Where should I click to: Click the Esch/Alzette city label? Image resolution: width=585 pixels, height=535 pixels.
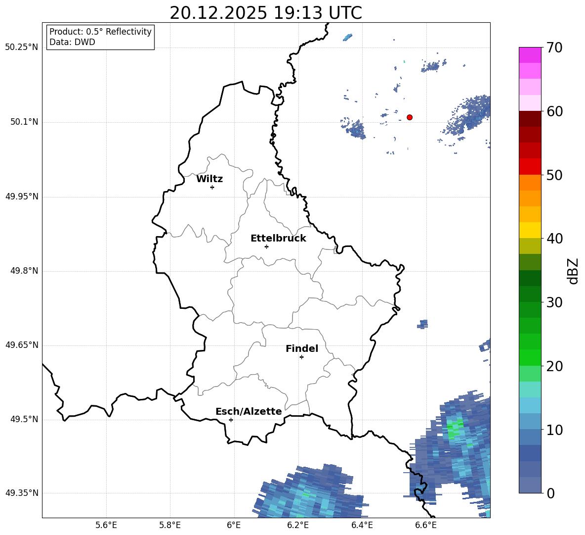[249, 411]
